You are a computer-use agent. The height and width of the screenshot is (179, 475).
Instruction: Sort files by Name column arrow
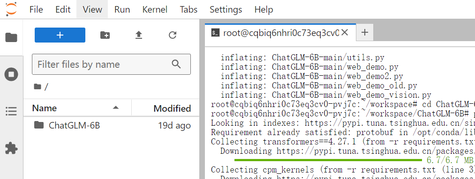tap(115, 108)
